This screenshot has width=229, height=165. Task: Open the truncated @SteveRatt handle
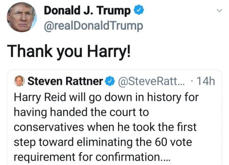click(151, 81)
